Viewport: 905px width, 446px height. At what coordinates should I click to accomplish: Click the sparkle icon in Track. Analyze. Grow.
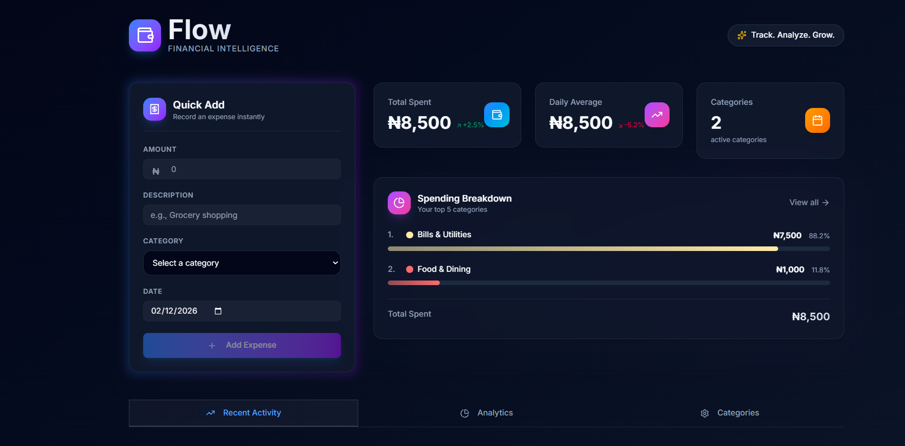(x=742, y=35)
